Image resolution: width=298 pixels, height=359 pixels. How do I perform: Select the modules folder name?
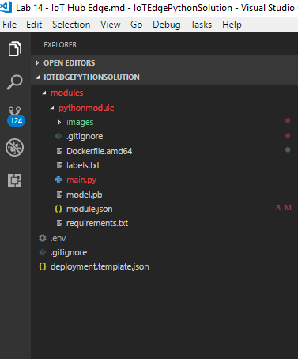pos(67,93)
